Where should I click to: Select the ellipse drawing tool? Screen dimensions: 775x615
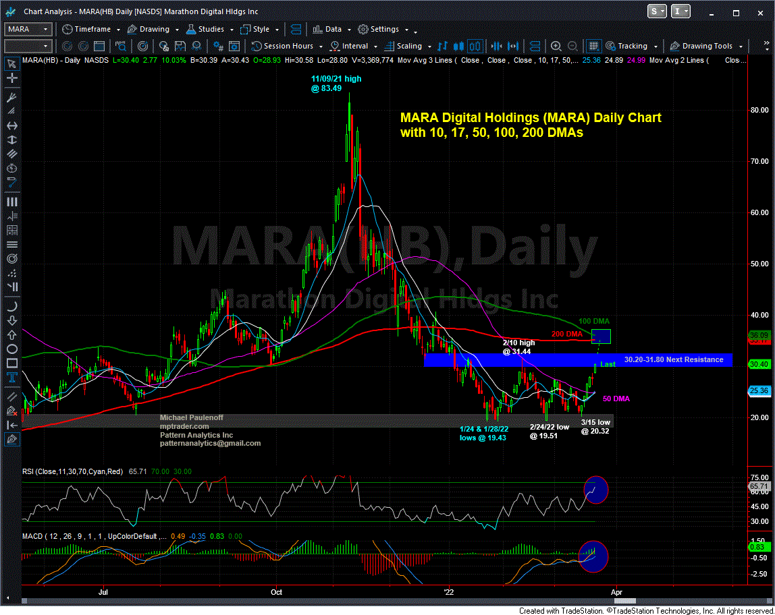pyautogui.click(x=12, y=349)
